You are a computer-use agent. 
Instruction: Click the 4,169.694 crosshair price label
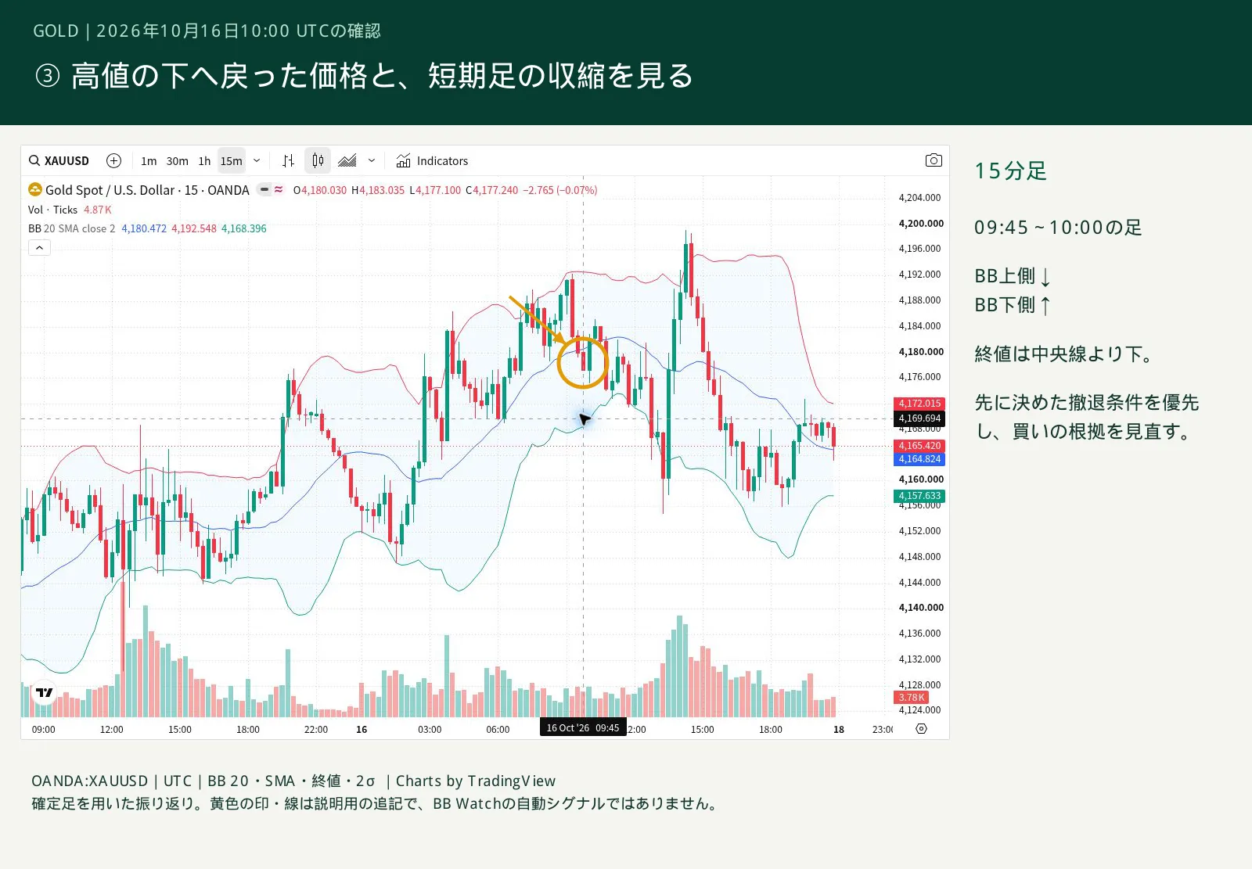[x=919, y=418]
